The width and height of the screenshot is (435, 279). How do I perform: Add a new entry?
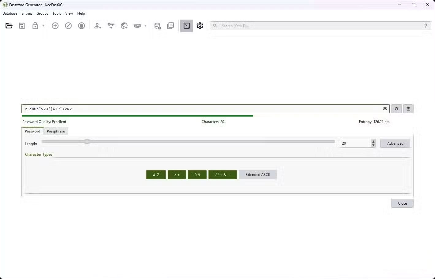(55, 26)
